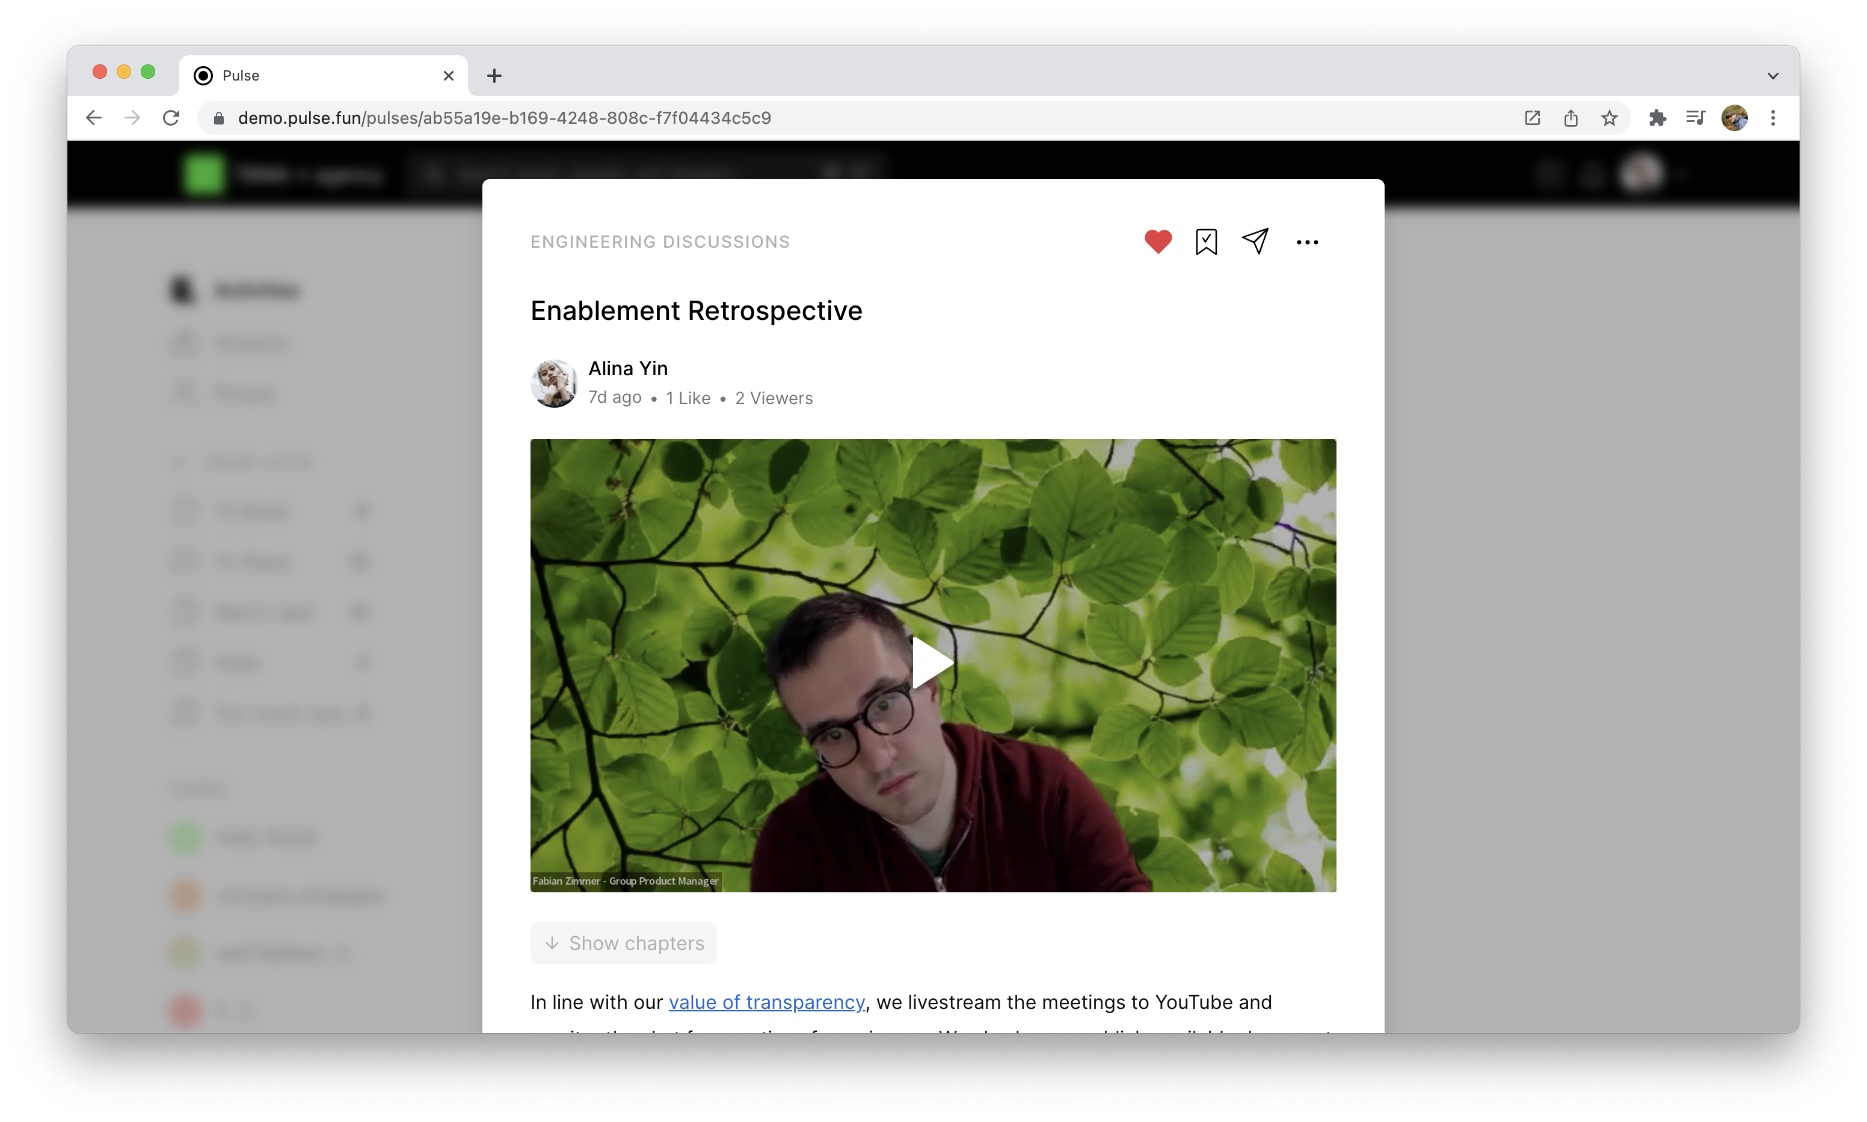This screenshot has width=1867, height=1122.
Task: Toggle the bookmark icon for this pulse
Action: coord(1206,242)
